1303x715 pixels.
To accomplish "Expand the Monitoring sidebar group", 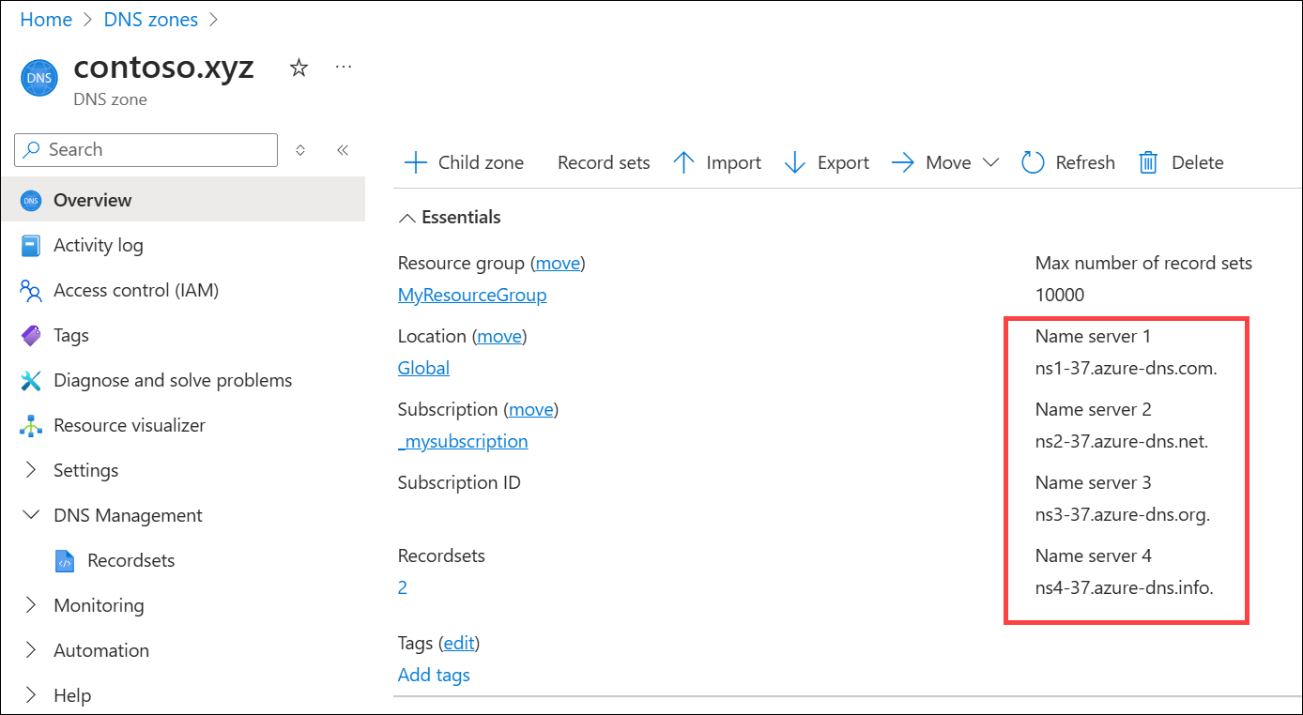I will tap(31, 605).
